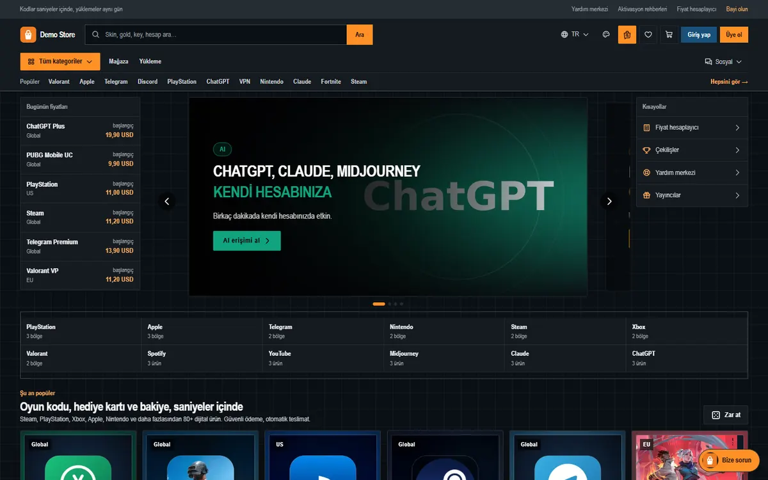Open the shopping cart icon
The height and width of the screenshot is (480, 768).
tap(669, 35)
